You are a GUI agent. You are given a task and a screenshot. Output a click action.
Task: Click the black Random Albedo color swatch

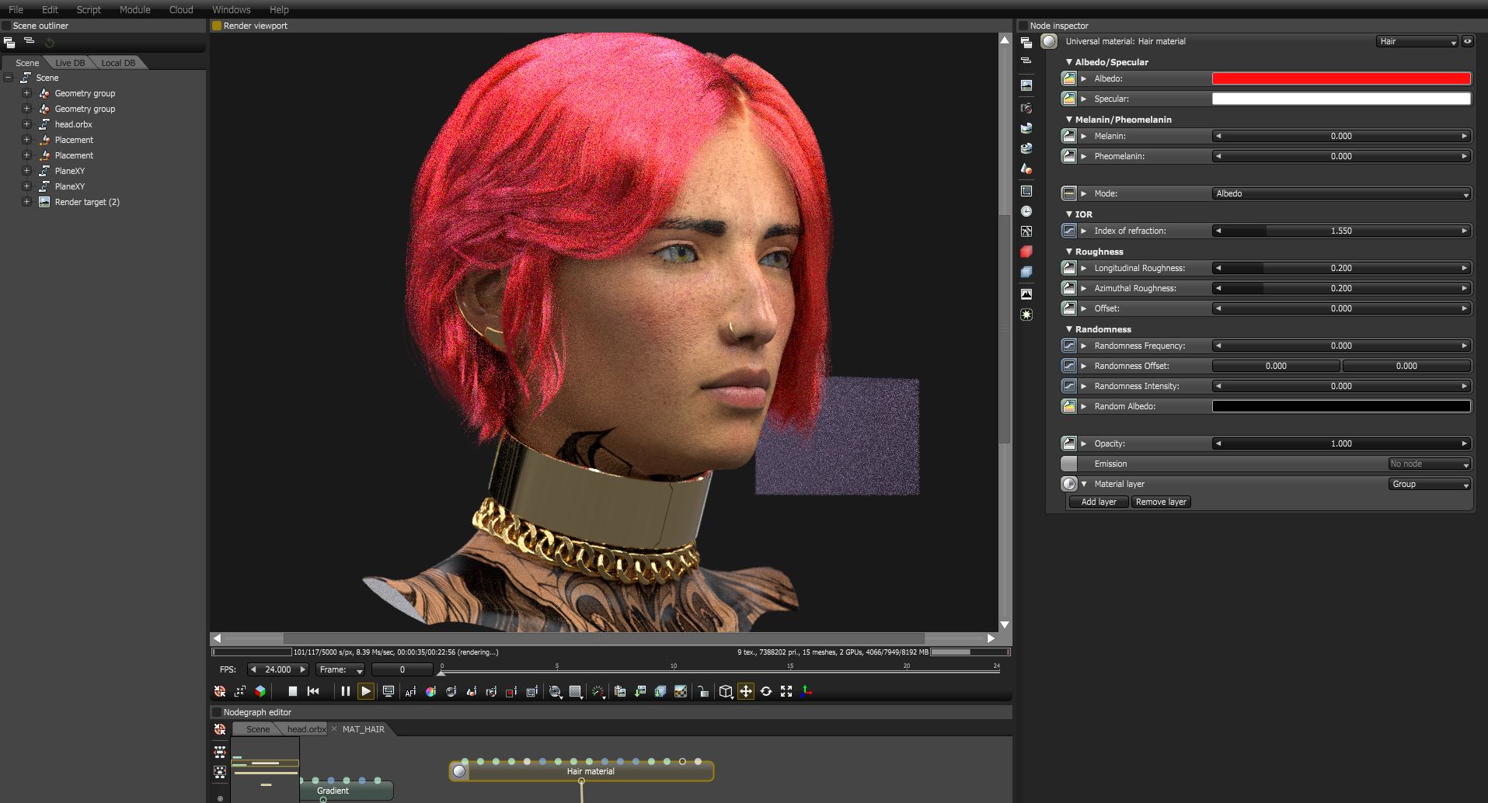(1341, 406)
